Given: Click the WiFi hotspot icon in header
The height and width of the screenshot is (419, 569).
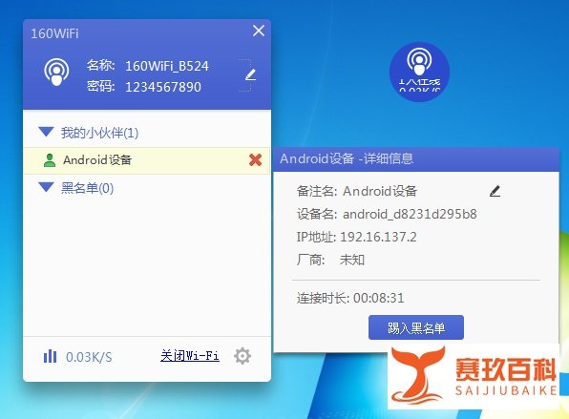Looking at the screenshot, I should coord(56,73).
